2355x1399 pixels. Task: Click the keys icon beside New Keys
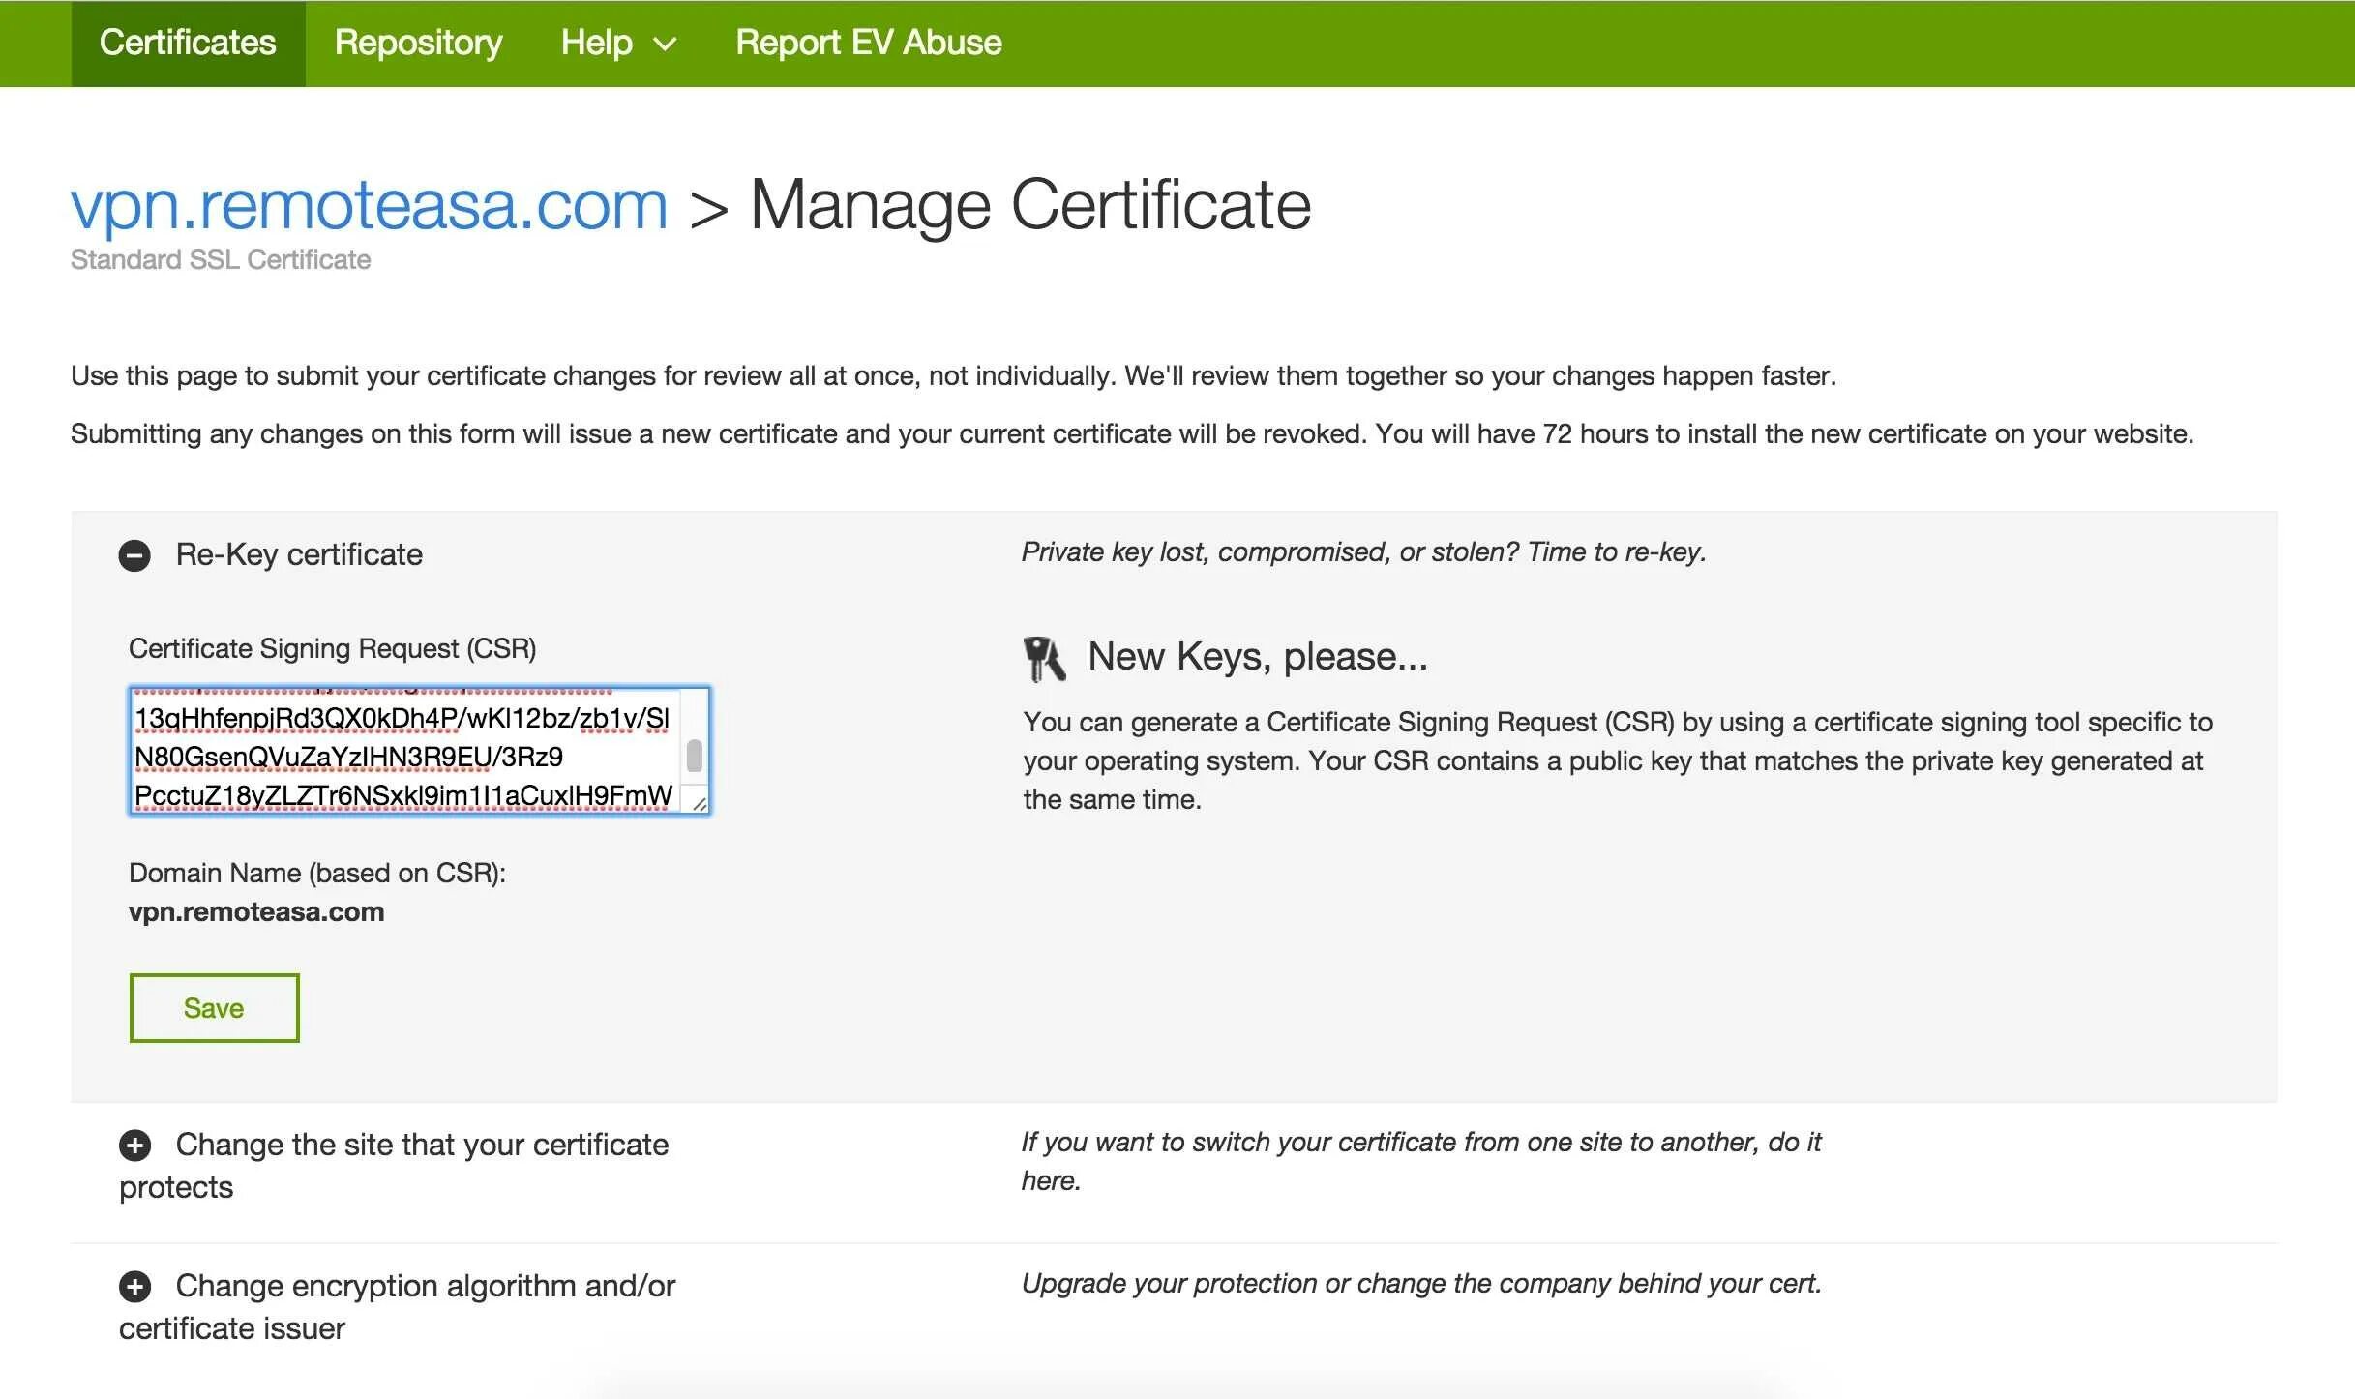[x=1044, y=659]
